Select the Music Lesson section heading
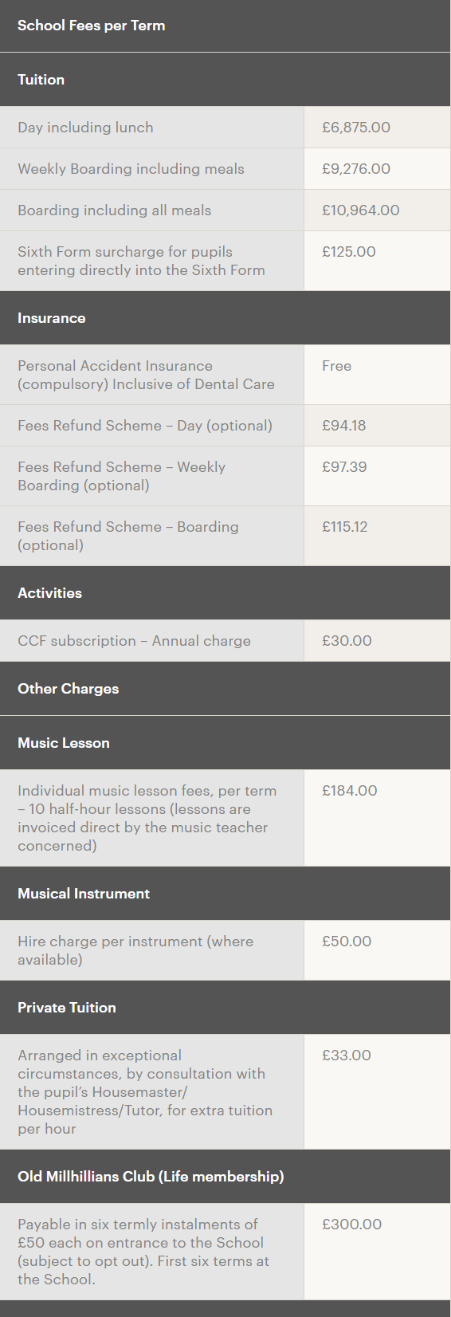 click(64, 743)
